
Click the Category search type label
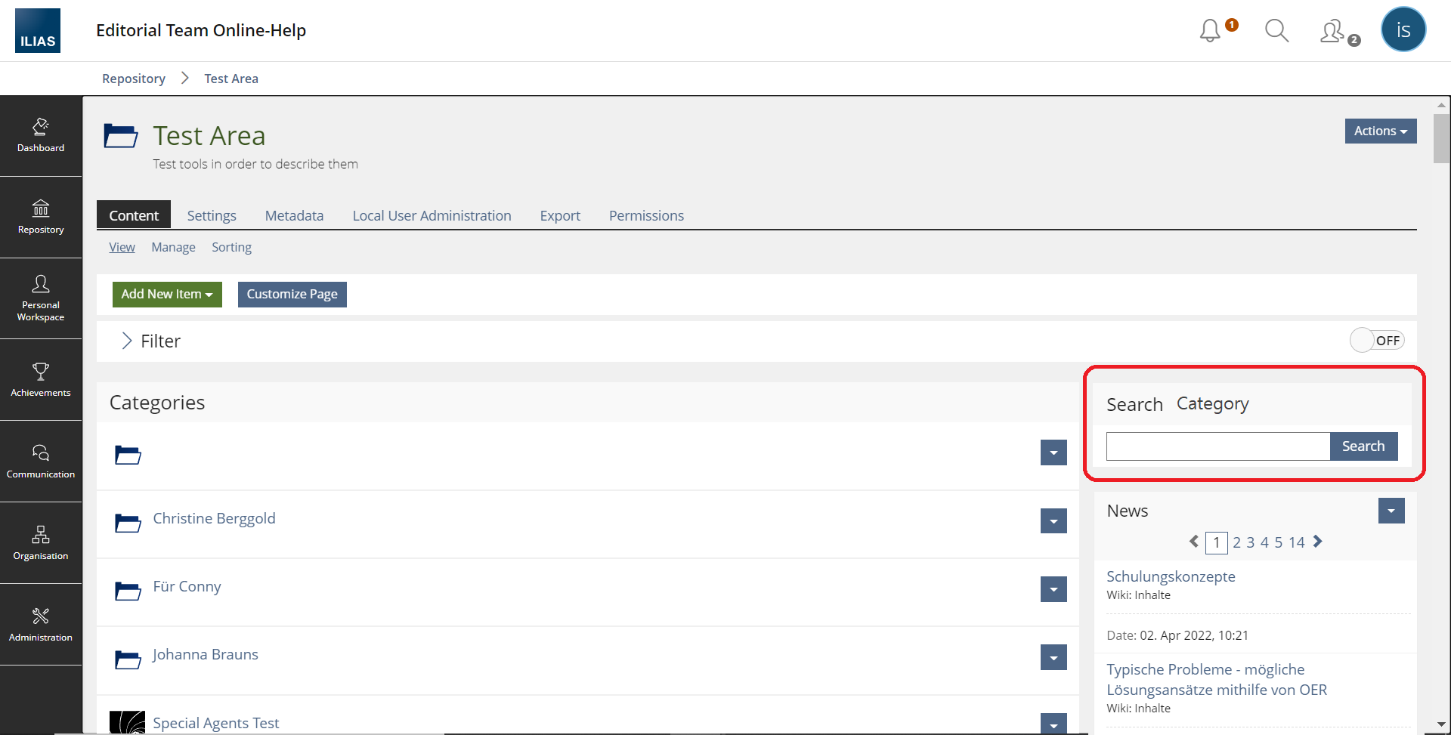1212,404
